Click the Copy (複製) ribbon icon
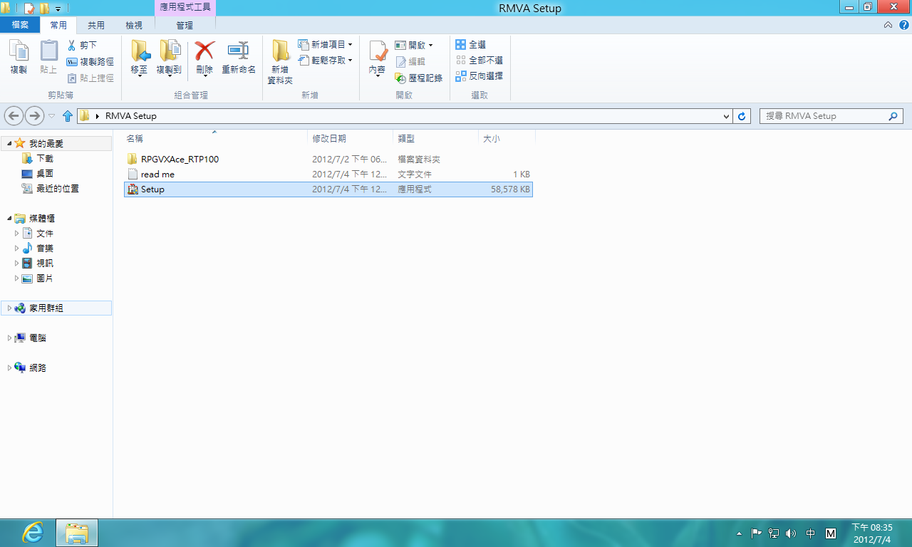This screenshot has height=547, width=912. [x=19, y=57]
